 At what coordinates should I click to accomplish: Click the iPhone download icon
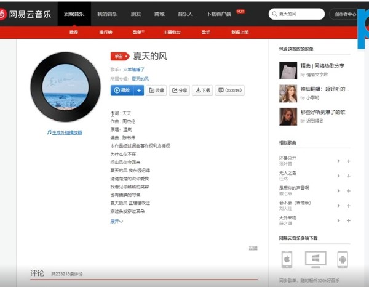point(287,259)
